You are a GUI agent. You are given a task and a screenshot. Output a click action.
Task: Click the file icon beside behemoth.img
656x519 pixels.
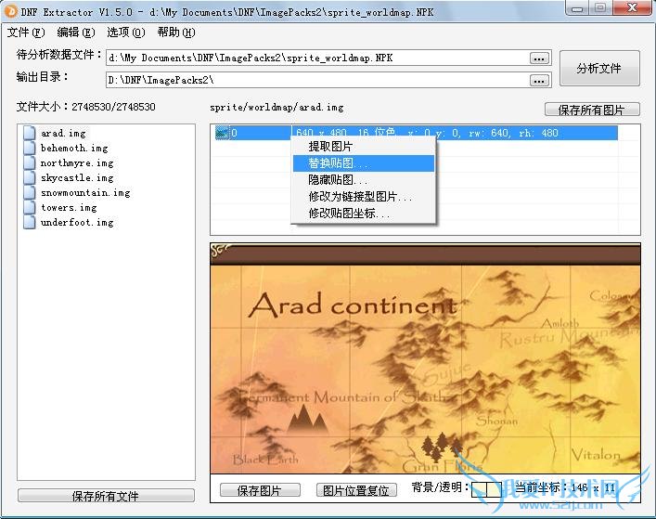[30, 148]
